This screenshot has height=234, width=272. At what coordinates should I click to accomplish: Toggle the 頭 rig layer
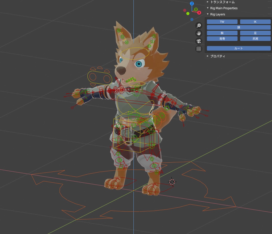239,27
